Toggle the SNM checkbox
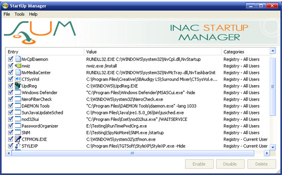Viewport: 282px width, 175px height. pos(11,132)
